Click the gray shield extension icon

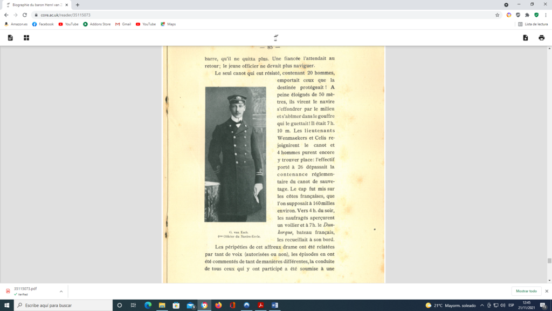point(518,15)
